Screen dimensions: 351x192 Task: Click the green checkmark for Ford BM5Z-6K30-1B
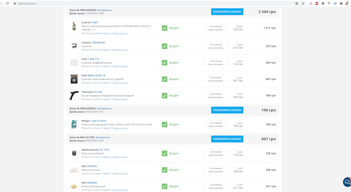tap(165, 79)
